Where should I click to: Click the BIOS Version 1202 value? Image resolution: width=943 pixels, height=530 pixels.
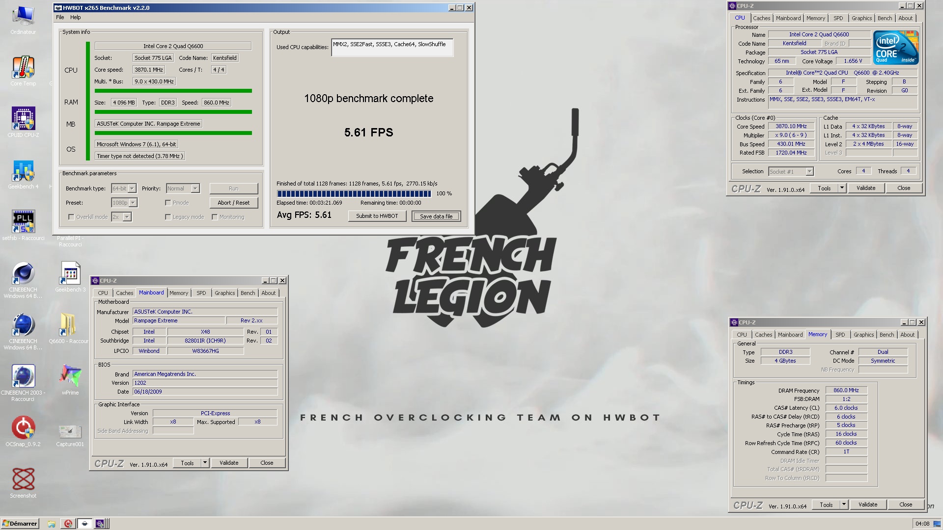coord(205,383)
